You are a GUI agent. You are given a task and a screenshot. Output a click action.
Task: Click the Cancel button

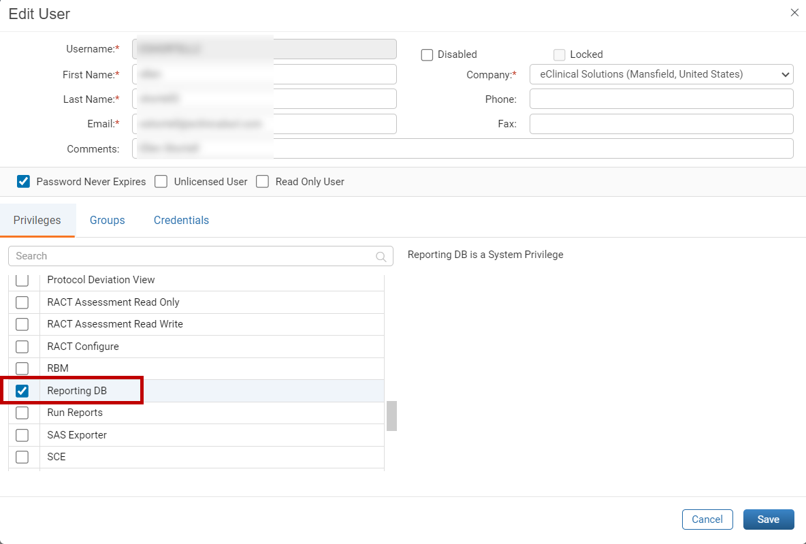tap(707, 519)
